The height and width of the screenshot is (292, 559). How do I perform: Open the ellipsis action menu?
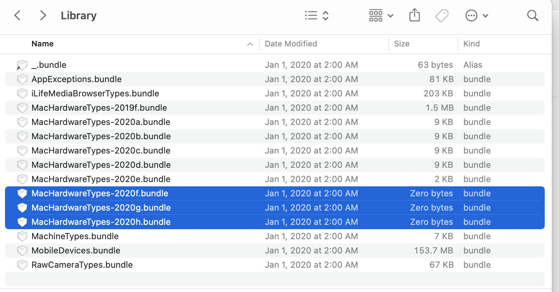[477, 15]
